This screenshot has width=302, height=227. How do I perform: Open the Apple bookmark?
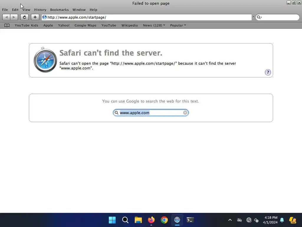point(48,25)
